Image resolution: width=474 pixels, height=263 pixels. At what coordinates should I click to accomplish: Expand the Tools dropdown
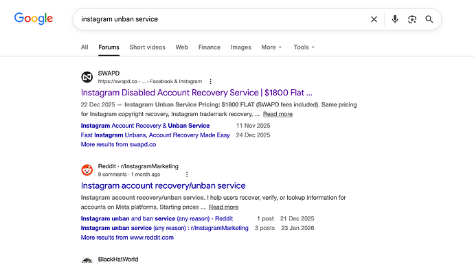coord(304,47)
